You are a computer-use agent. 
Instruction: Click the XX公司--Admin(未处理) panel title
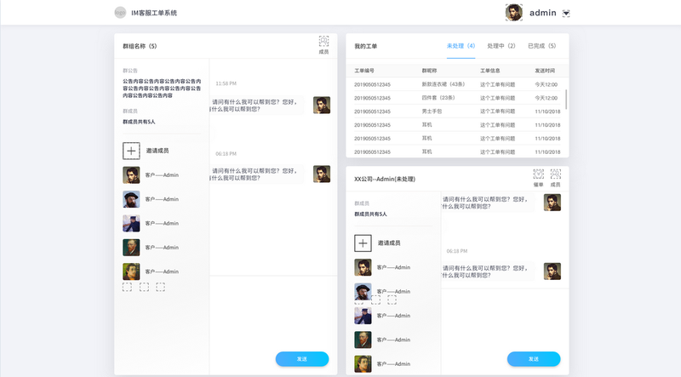(385, 179)
